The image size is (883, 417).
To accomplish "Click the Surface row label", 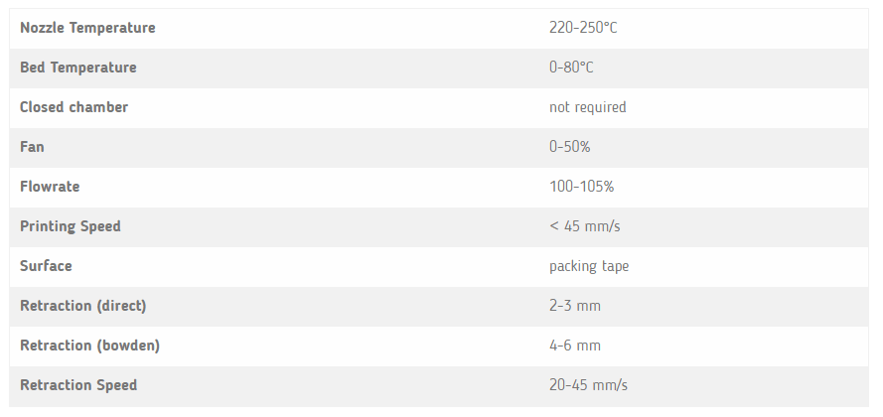I will point(46,266).
